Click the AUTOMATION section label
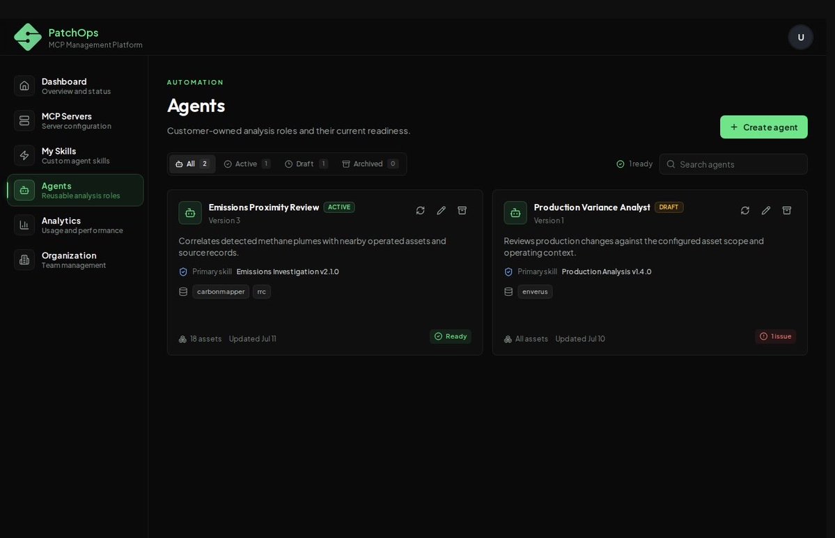Image resolution: width=835 pixels, height=538 pixels. [x=196, y=83]
